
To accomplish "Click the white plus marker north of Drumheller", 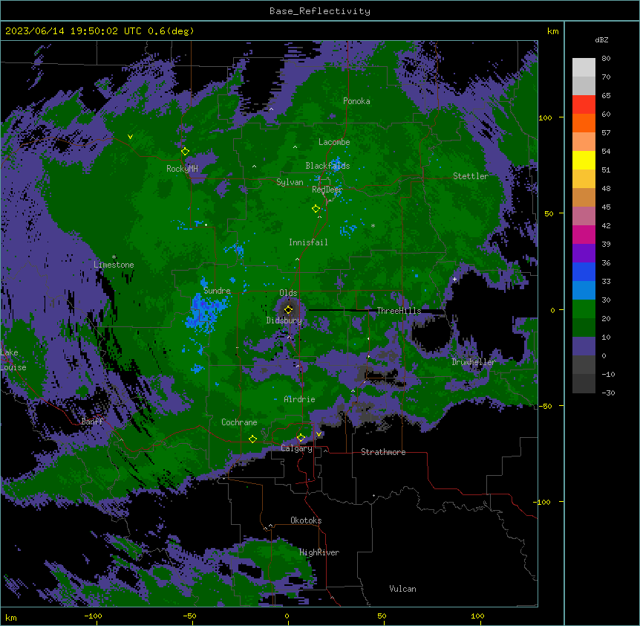I will tap(454, 280).
